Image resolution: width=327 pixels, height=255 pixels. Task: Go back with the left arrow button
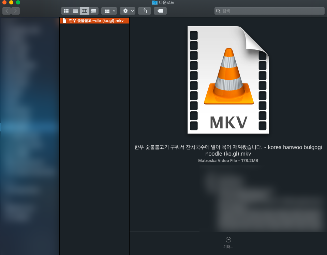pyautogui.click(x=7, y=11)
